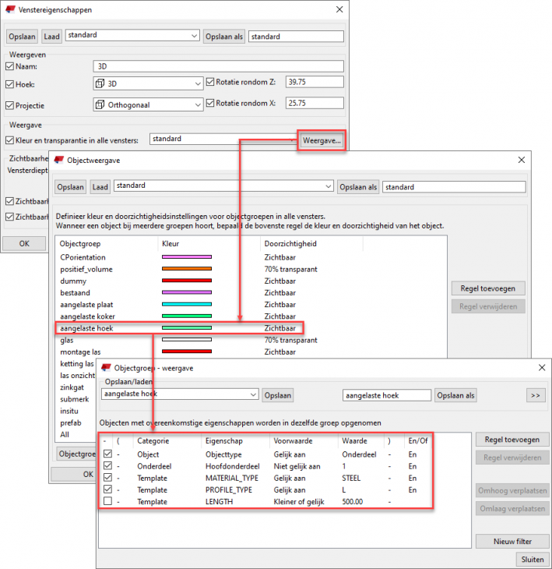Toggle the Rotatie rondom Z checkbox
The height and width of the screenshot is (569, 552).
click(x=210, y=82)
